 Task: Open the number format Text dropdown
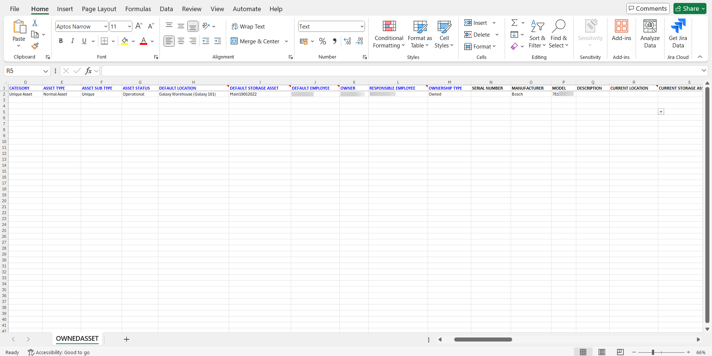(x=362, y=26)
